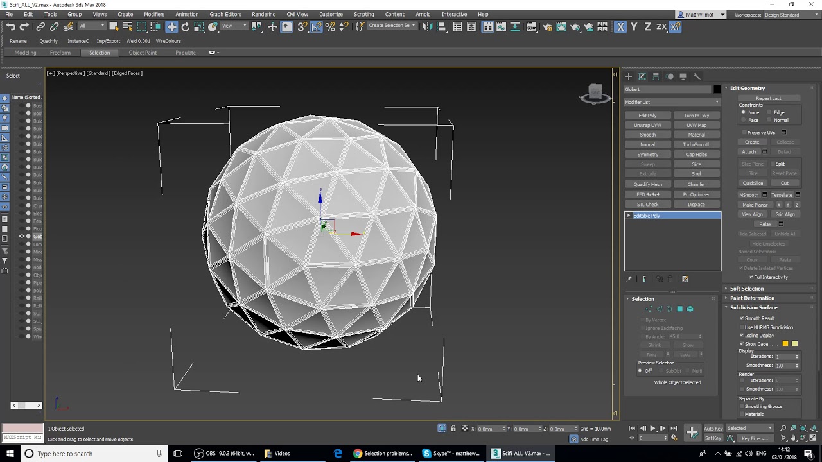Open the Graph Editors menu

pyautogui.click(x=225, y=14)
